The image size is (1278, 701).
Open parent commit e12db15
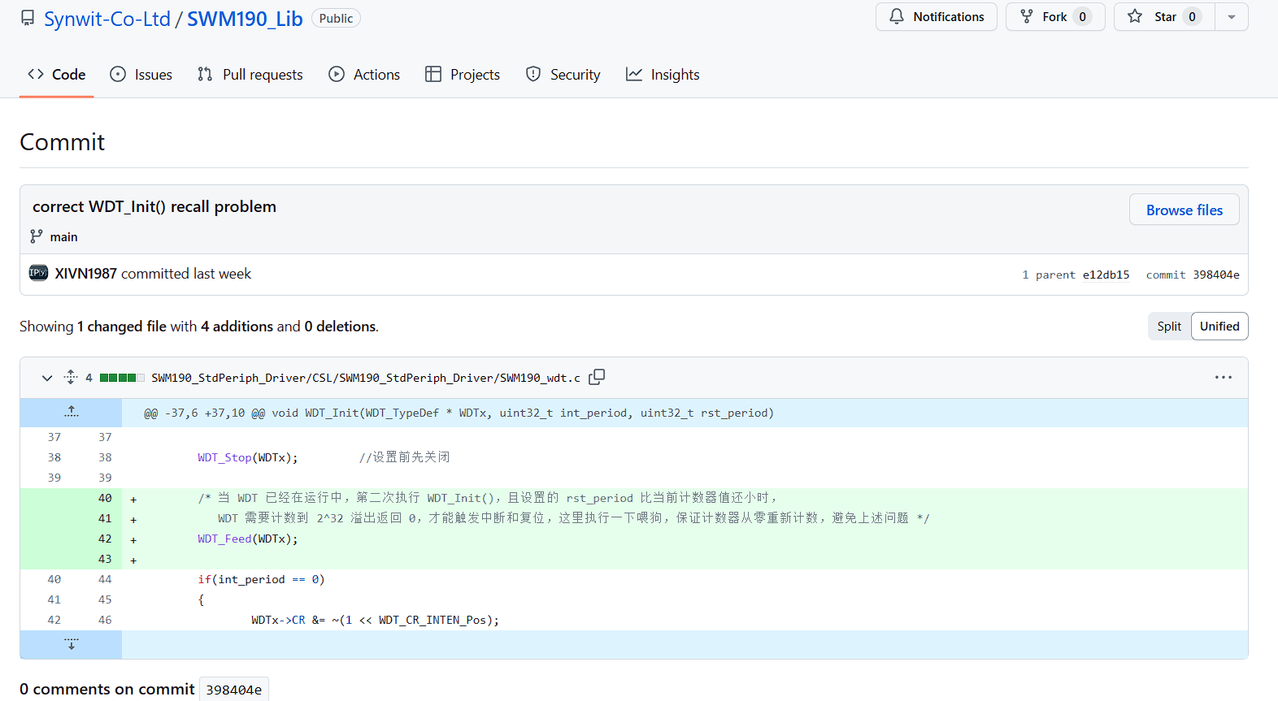(1106, 275)
